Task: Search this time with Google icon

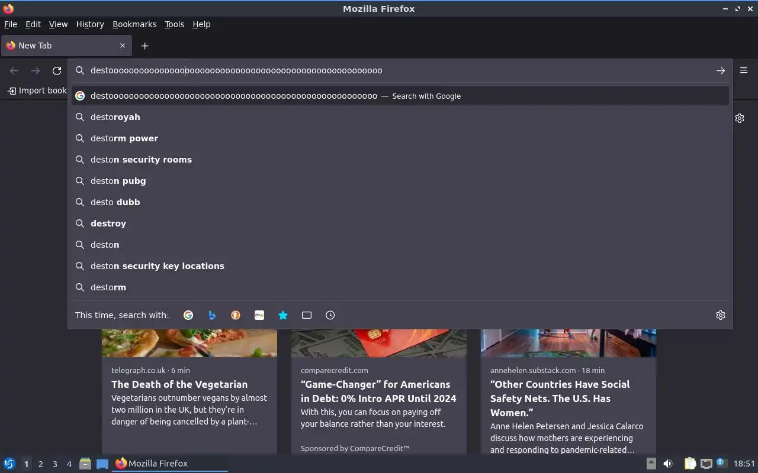Action: coord(188,315)
